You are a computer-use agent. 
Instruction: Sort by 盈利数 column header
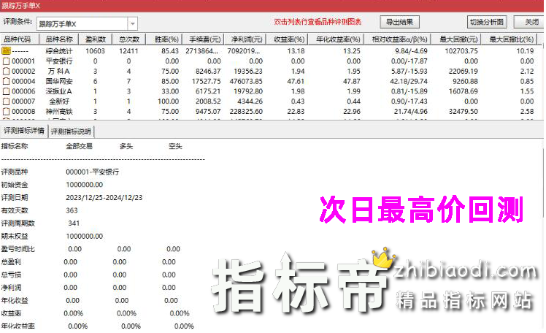tap(95, 39)
